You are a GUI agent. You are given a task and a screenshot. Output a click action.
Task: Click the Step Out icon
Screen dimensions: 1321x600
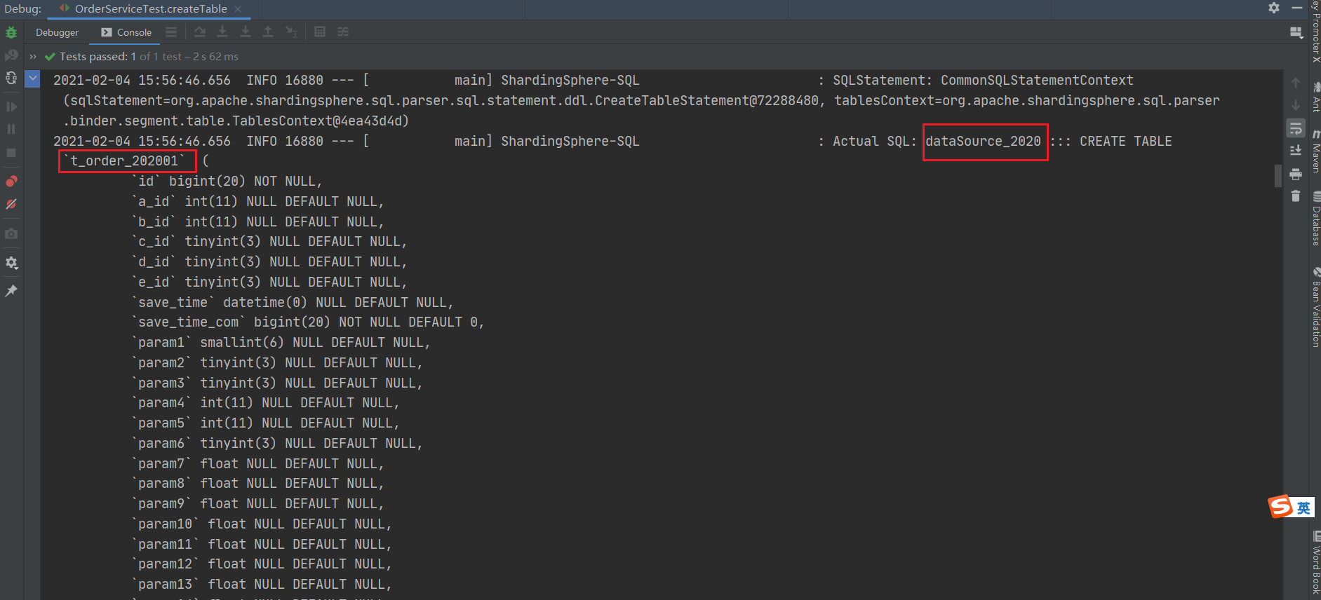tap(268, 32)
